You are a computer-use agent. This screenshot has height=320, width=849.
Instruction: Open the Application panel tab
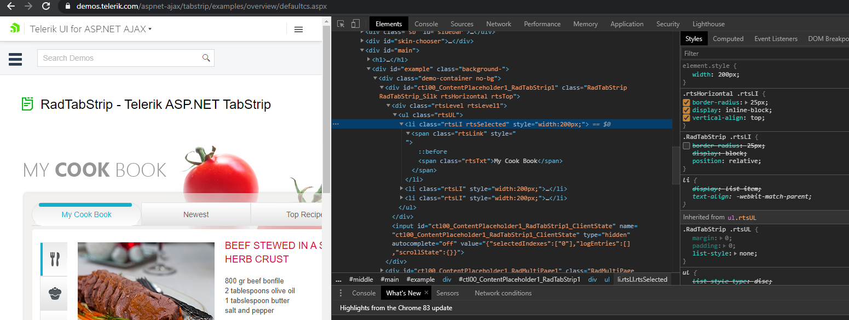(627, 24)
